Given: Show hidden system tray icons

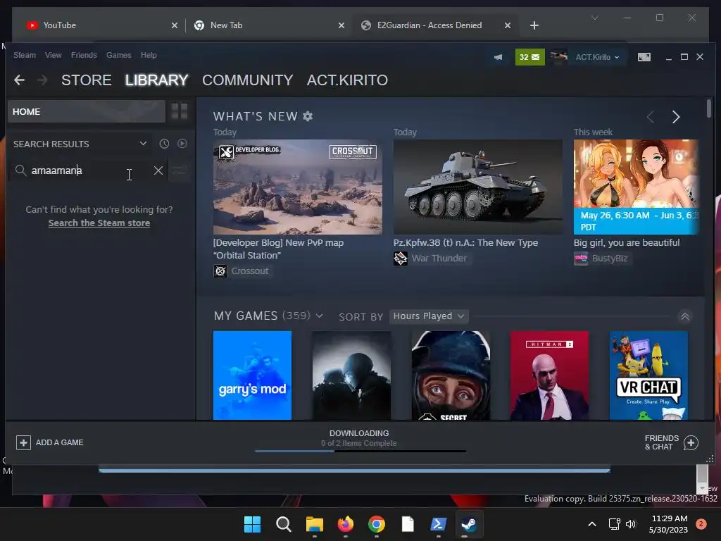Looking at the screenshot, I should coord(592,524).
